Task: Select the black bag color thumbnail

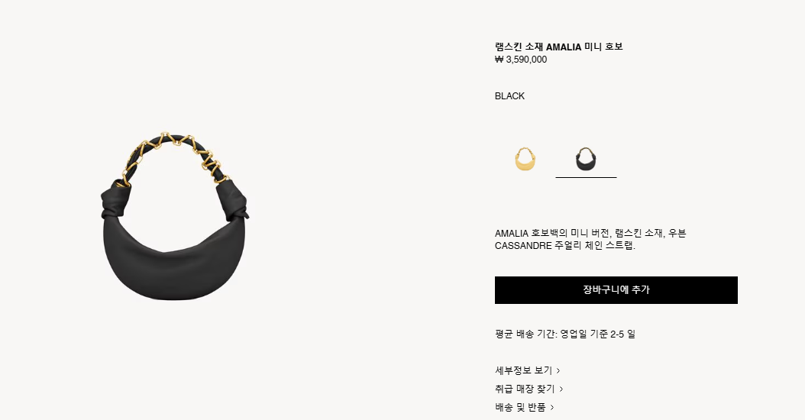Action: click(x=586, y=159)
